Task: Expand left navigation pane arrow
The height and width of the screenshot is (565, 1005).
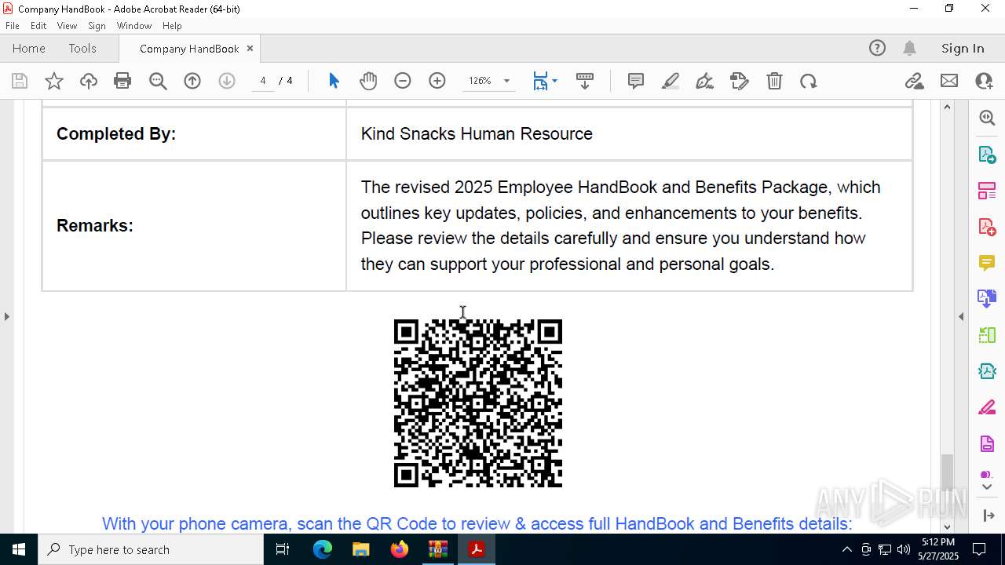Action: coord(6,316)
